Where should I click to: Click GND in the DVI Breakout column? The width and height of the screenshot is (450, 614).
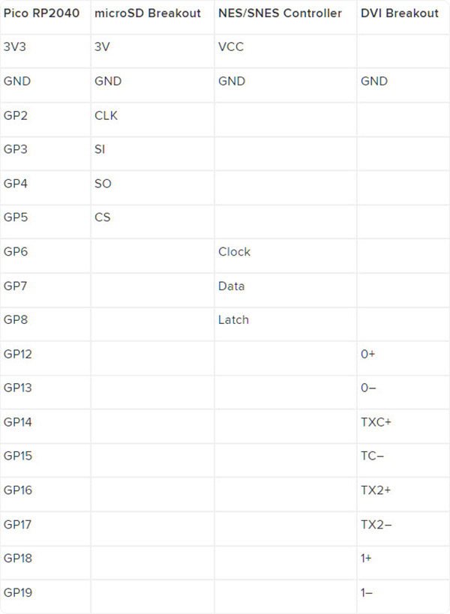374,81
